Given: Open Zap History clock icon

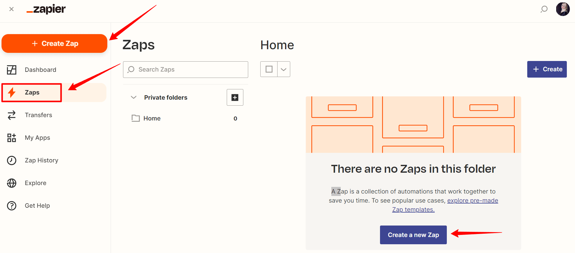Looking at the screenshot, I should pos(11,160).
